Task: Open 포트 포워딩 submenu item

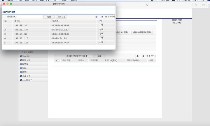Action: [x=29, y=52]
